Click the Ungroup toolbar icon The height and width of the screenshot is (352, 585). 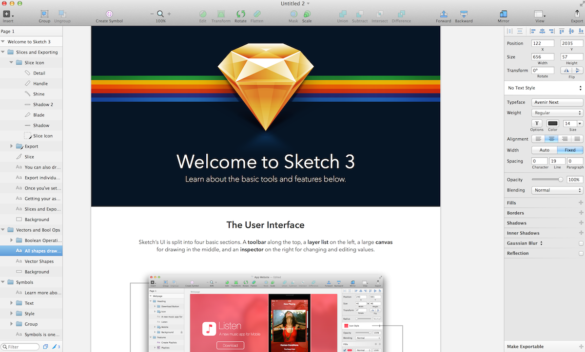click(x=62, y=14)
